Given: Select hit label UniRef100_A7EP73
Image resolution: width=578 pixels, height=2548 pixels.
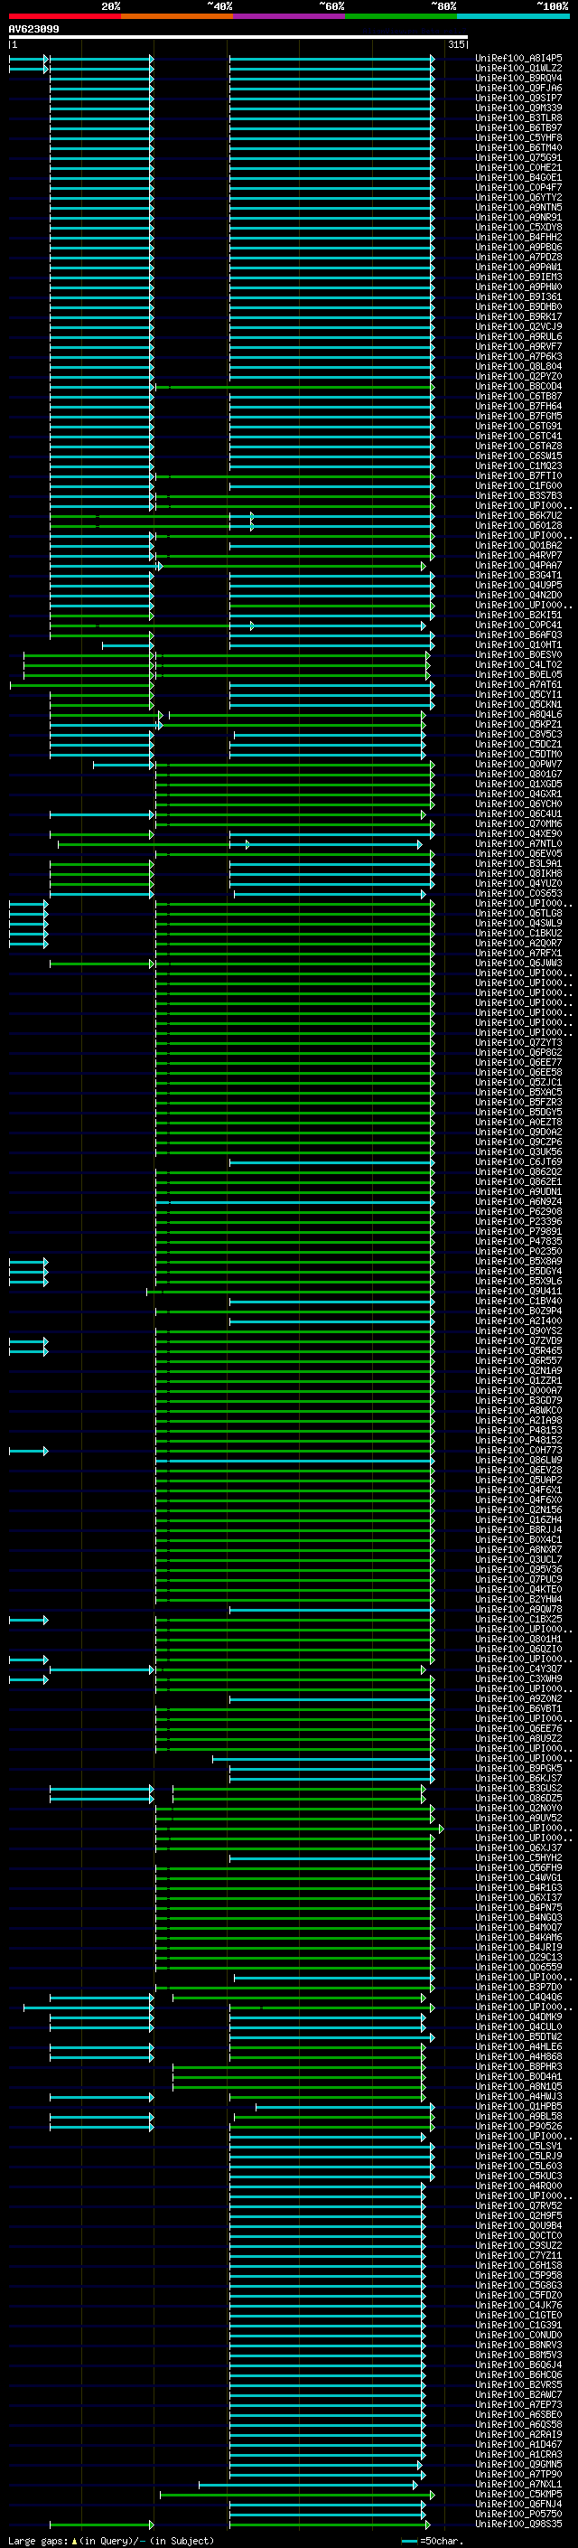Looking at the screenshot, I should [x=518, y=2404].
